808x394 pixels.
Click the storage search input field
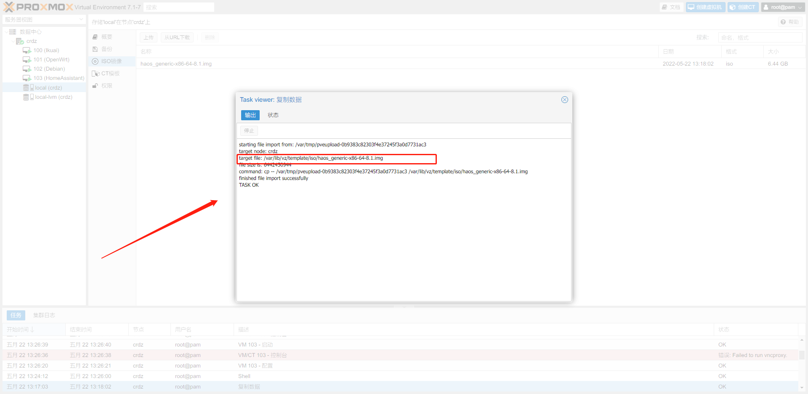click(x=760, y=37)
